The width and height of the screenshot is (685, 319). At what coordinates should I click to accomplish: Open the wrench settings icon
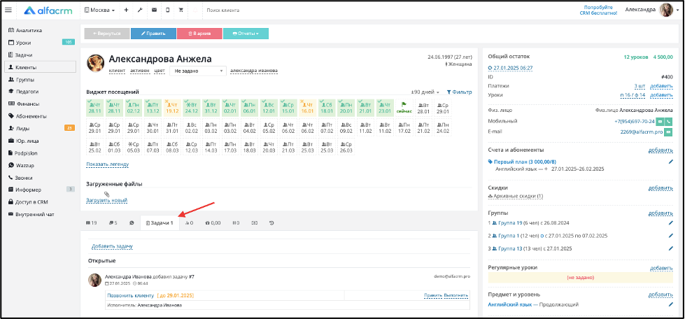click(x=140, y=10)
